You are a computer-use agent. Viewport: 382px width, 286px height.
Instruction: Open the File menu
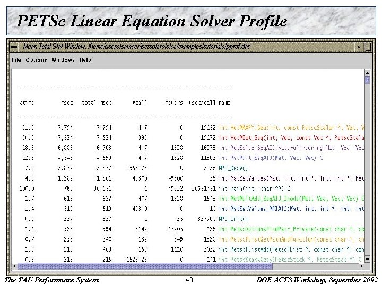[16, 60]
